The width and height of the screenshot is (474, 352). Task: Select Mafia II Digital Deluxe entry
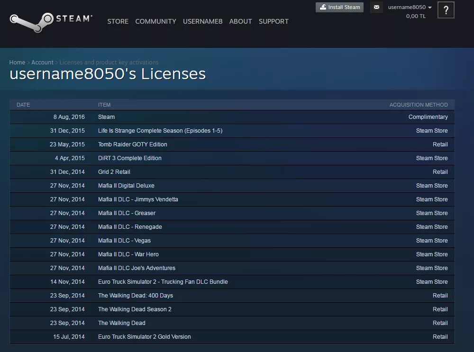pyautogui.click(x=126, y=186)
